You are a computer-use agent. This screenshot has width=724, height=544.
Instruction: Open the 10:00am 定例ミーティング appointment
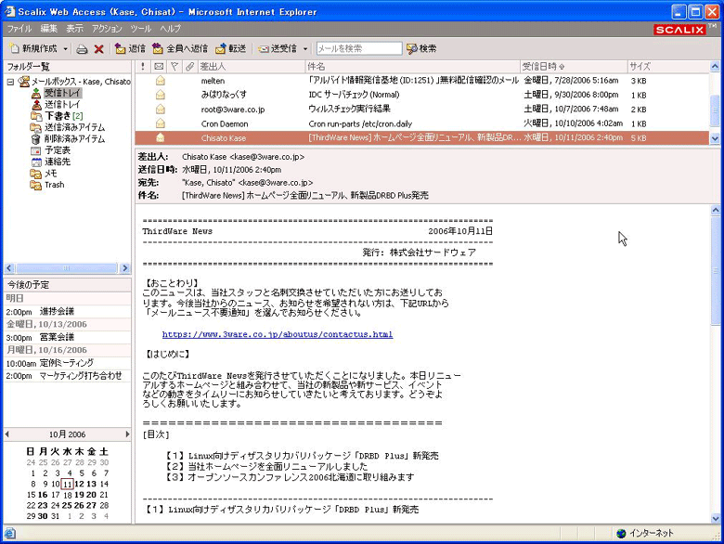(68, 363)
